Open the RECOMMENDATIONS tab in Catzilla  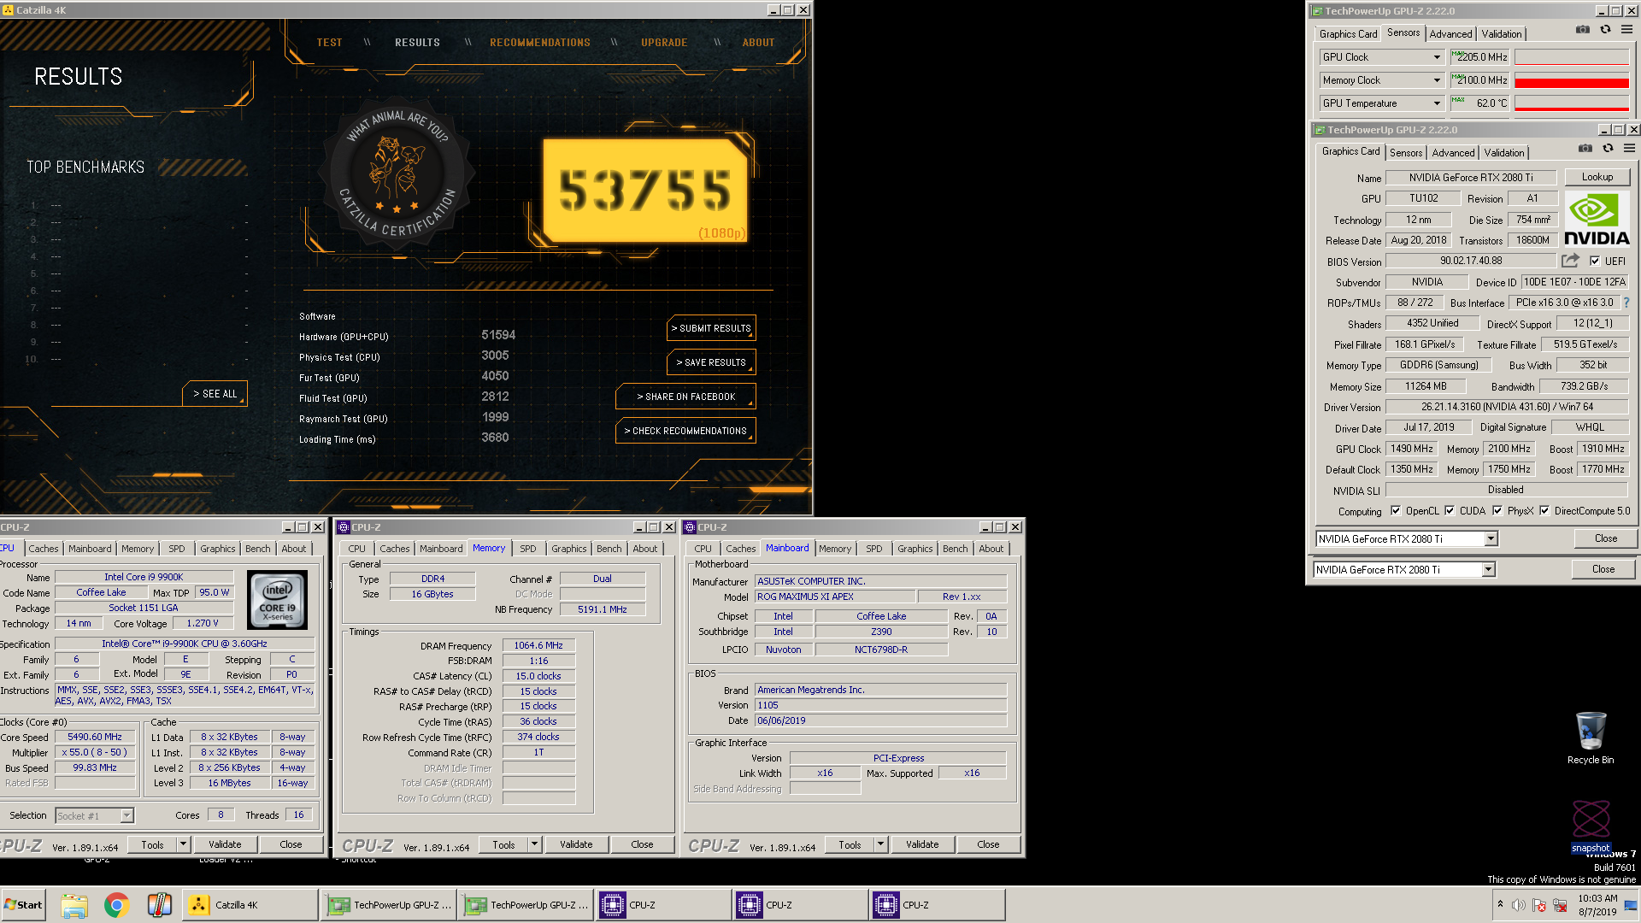(x=539, y=43)
